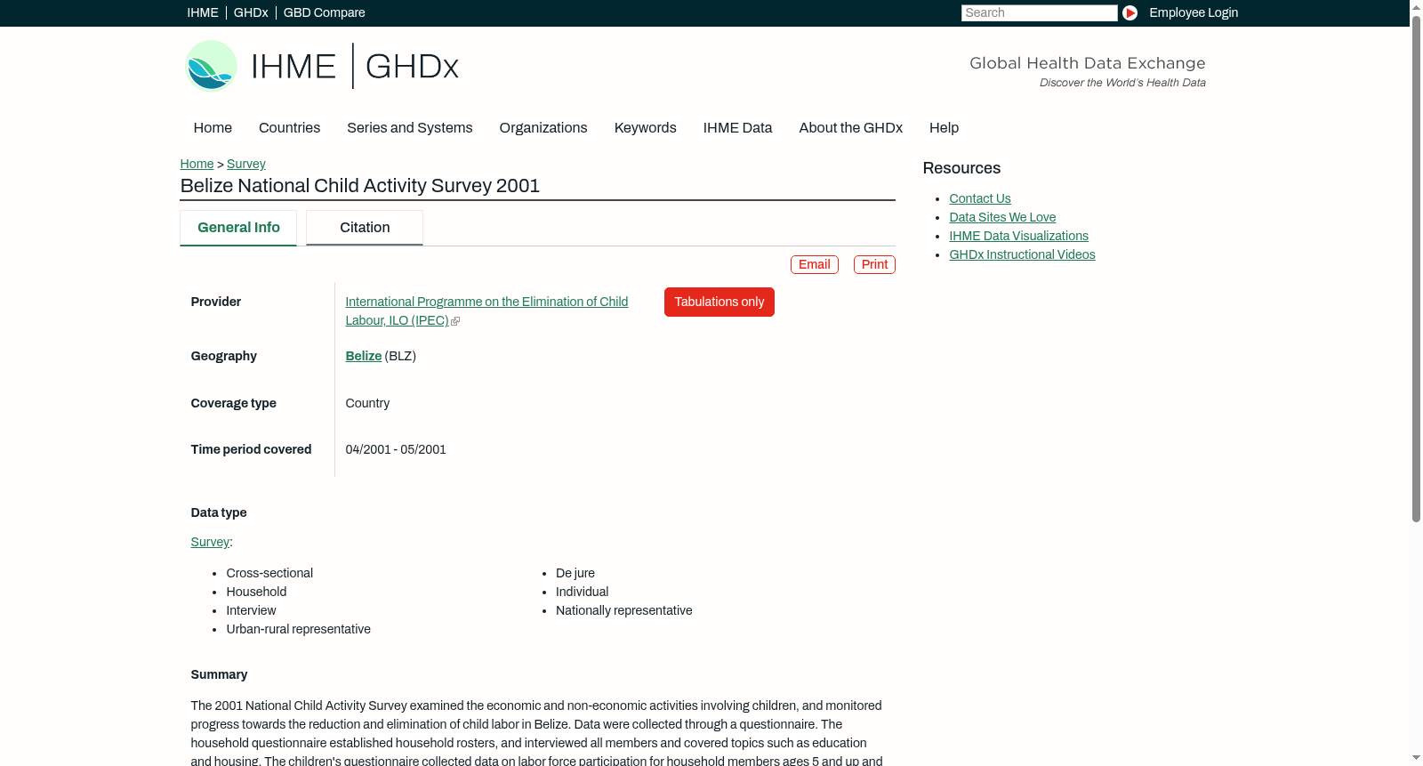Click the De jure list item
This screenshot has height=766, width=1423.
pyautogui.click(x=575, y=573)
